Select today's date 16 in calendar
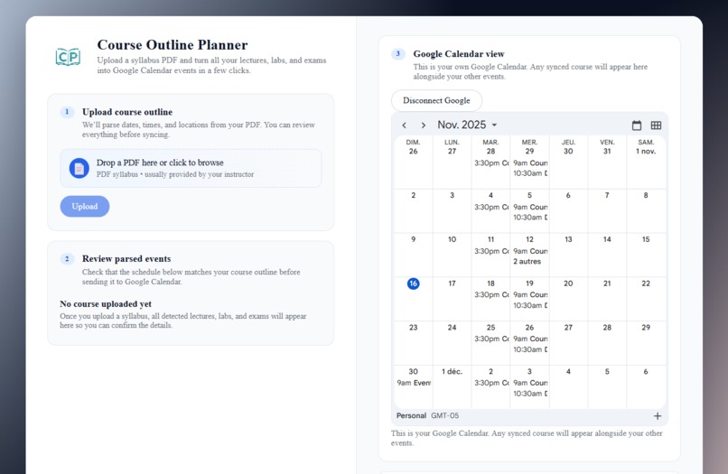This screenshot has height=474, width=728. [413, 283]
